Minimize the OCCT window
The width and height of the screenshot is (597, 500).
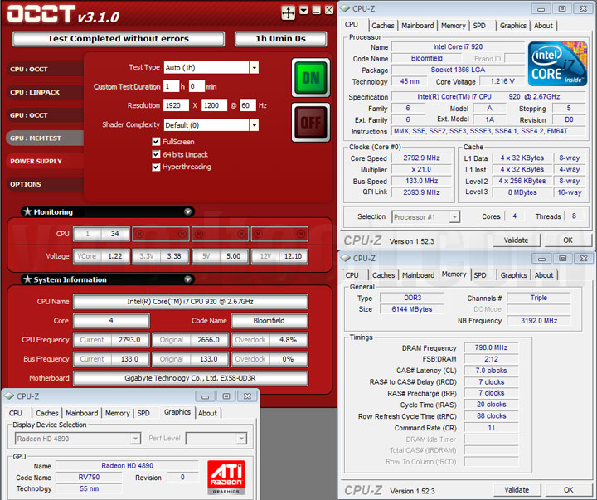pyautogui.click(x=316, y=10)
